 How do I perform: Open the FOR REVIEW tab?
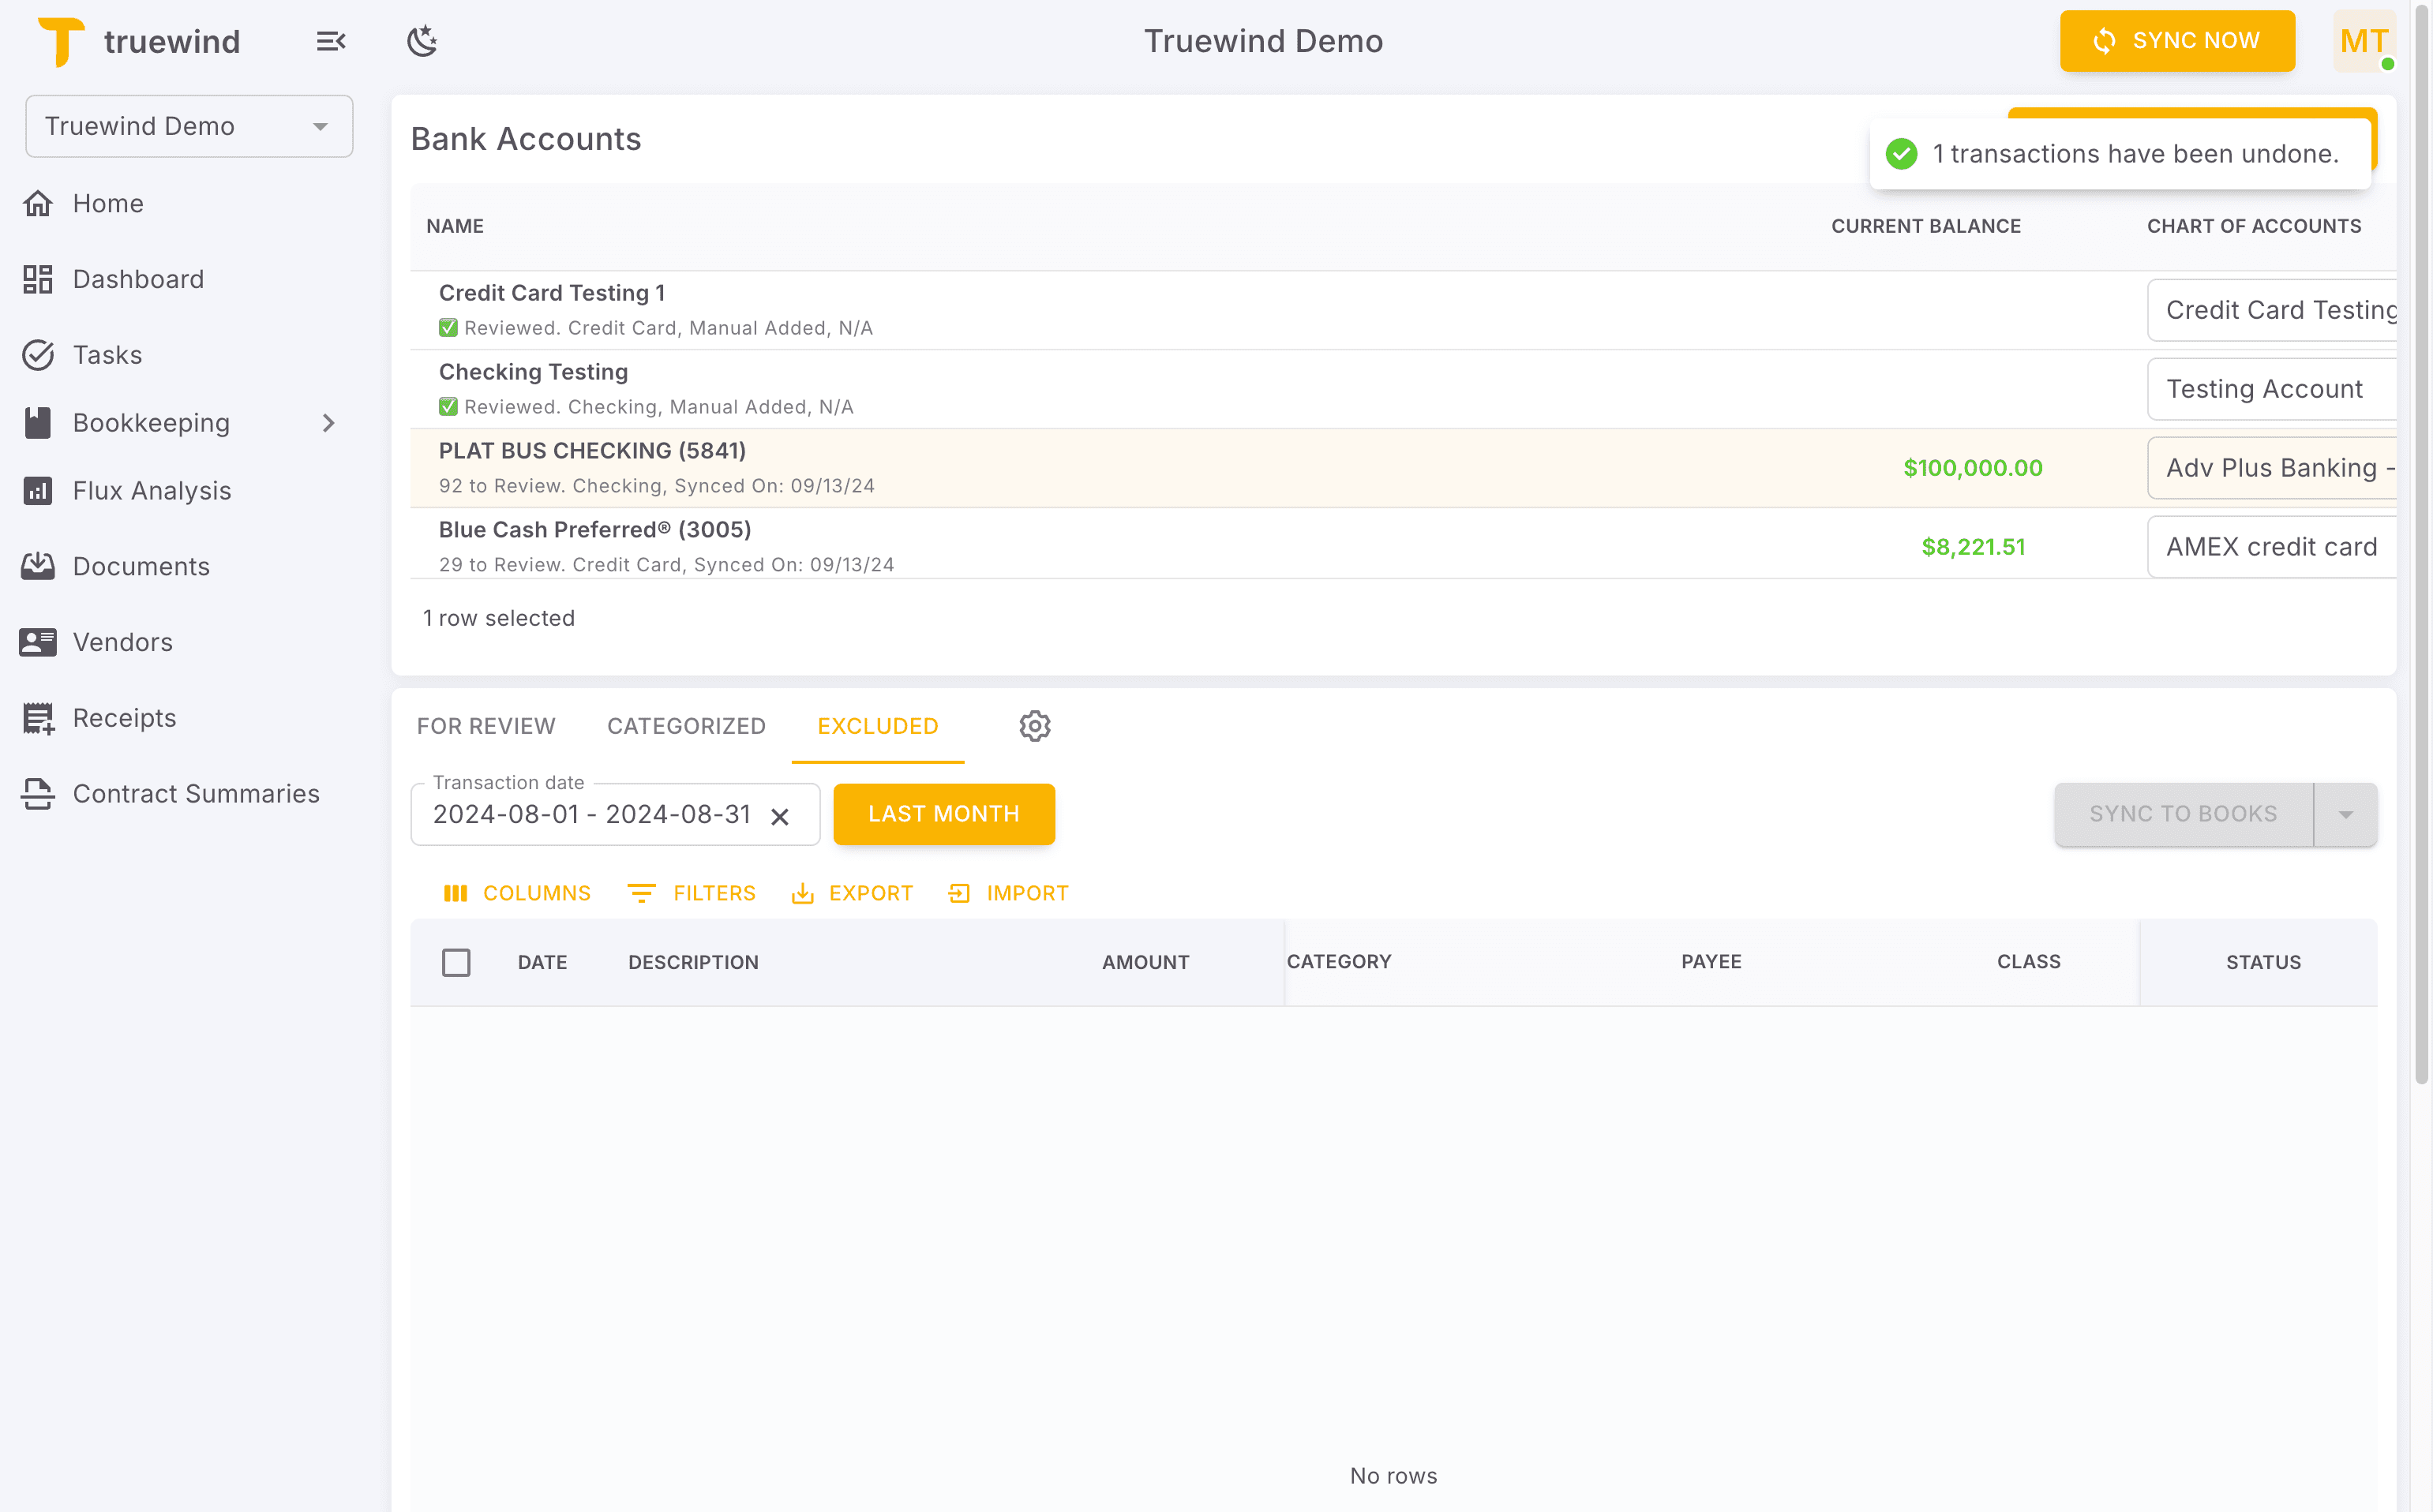(486, 726)
